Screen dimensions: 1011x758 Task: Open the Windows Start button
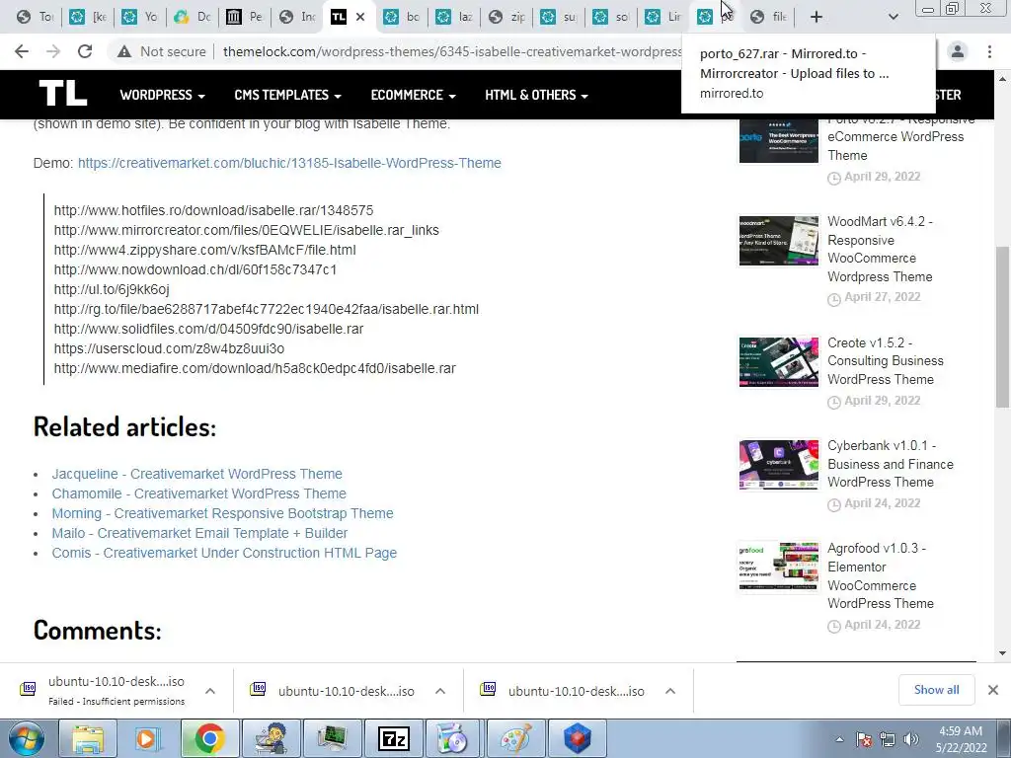pyautogui.click(x=27, y=738)
